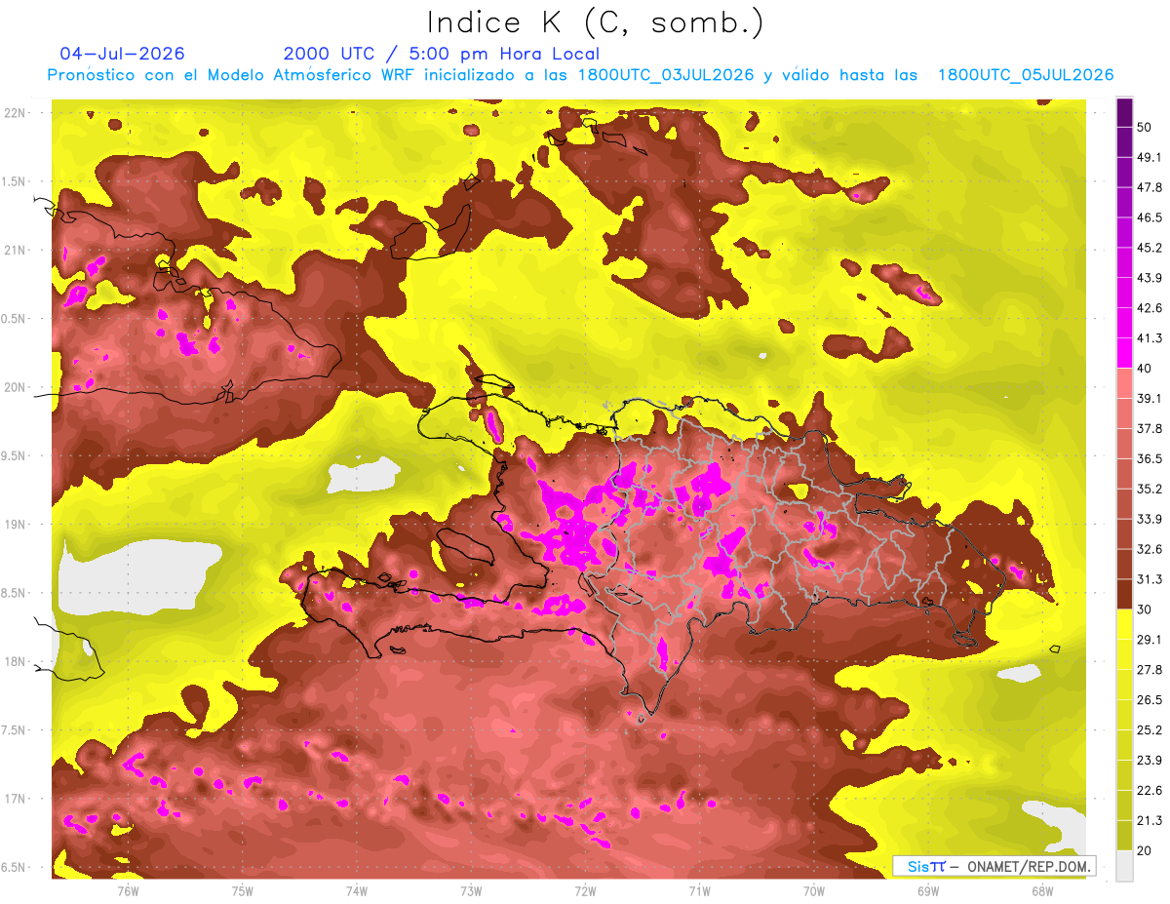Click the colorbar value "50"
Viewport: 1170px width, 904px height.
click(1146, 127)
